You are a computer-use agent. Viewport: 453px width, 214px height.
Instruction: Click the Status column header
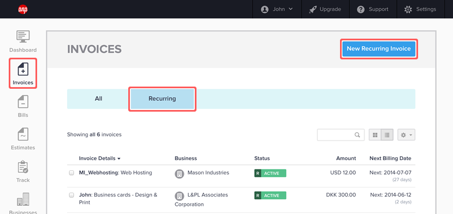tap(262, 158)
